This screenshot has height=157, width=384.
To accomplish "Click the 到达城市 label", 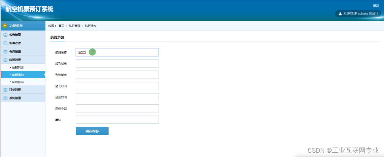I will pyautogui.click(x=61, y=75).
